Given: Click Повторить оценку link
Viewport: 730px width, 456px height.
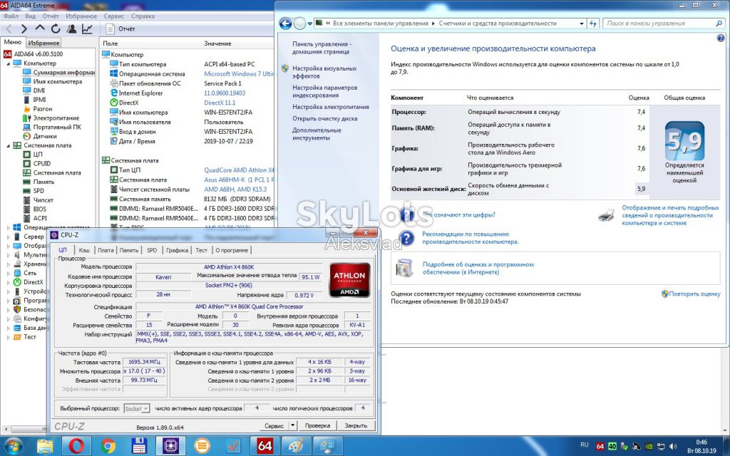Looking at the screenshot, I should pyautogui.click(x=694, y=294).
